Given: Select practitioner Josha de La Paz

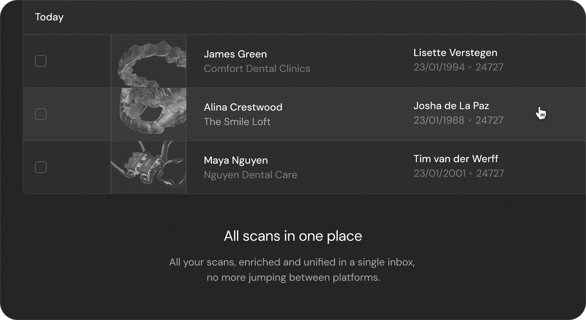Looking at the screenshot, I should click(451, 105).
